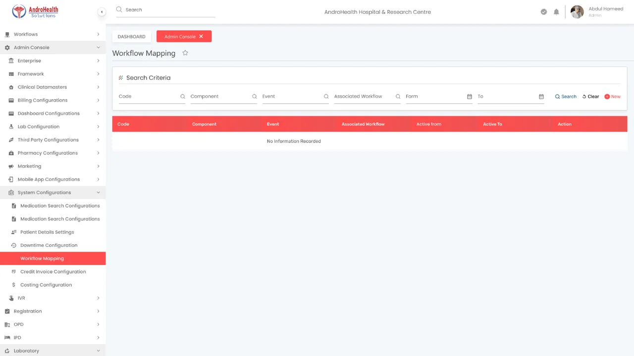Expand the Clinical Datamasters chevron
Image resolution: width=634 pixels, height=356 pixels.
point(98,87)
